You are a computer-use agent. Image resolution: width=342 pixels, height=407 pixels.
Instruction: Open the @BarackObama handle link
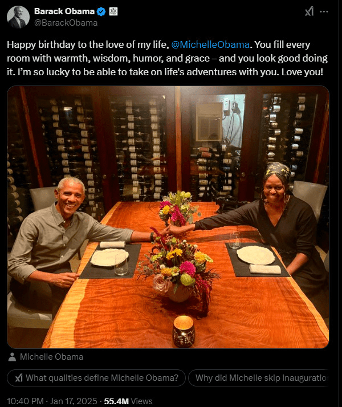coord(66,23)
